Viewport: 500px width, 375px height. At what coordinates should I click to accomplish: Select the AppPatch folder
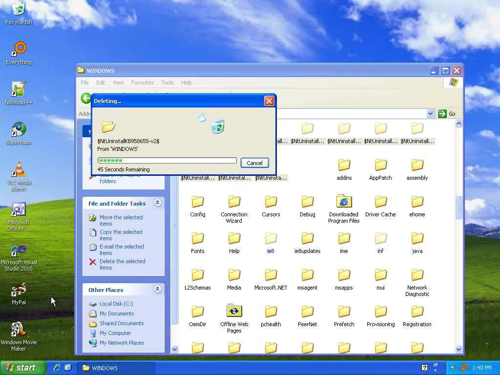tap(380, 169)
